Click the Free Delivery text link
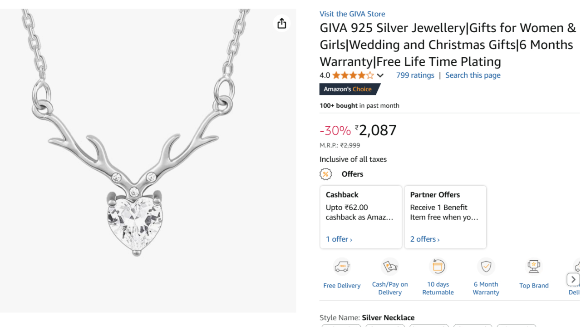Image resolution: width=581 pixels, height=327 pixels. [x=342, y=286]
